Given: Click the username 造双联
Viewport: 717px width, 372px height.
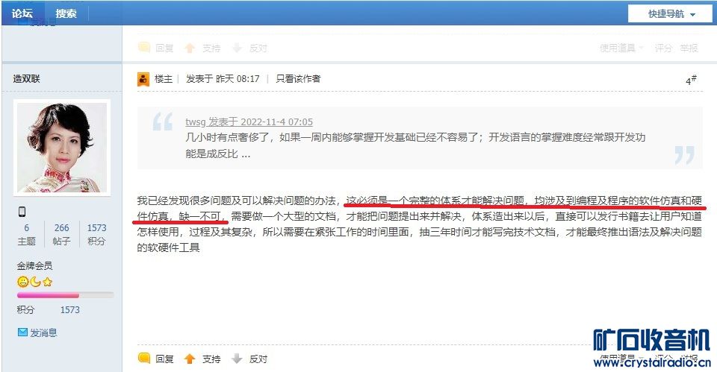Looking at the screenshot, I should coord(27,78).
